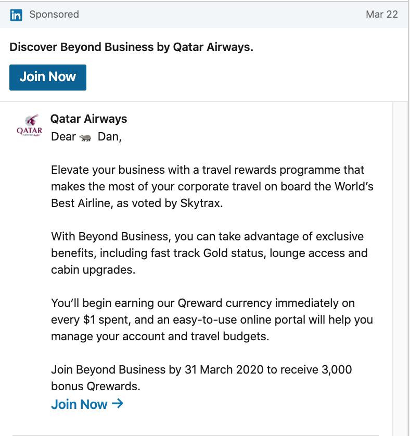Click the Qreward currency paragraph

coord(212,320)
